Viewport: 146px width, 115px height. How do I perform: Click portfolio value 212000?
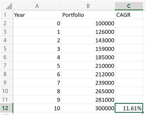click(x=88, y=74)
